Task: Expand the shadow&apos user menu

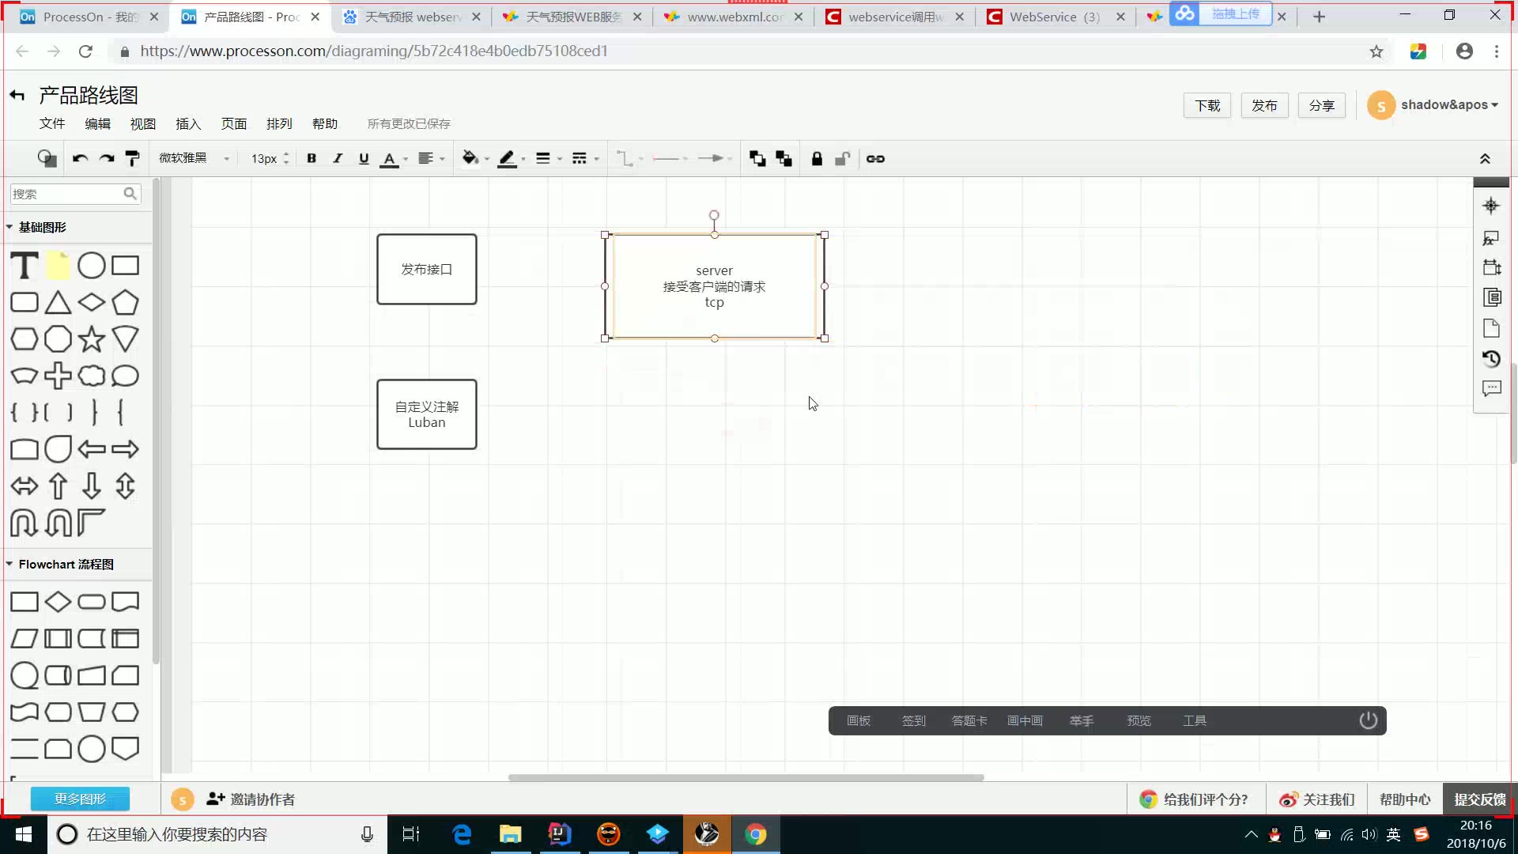Action: point(1448,105)
